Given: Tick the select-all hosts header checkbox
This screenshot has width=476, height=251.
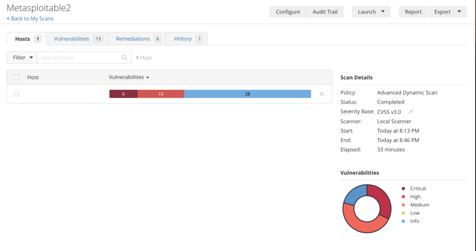Looking at the screenshot, I should click(x=16, y=78).
